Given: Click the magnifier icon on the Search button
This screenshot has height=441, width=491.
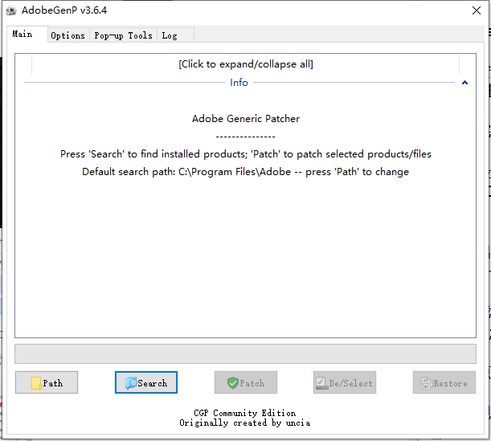Looking at the screenshot, I should click(x=130, y=383).
